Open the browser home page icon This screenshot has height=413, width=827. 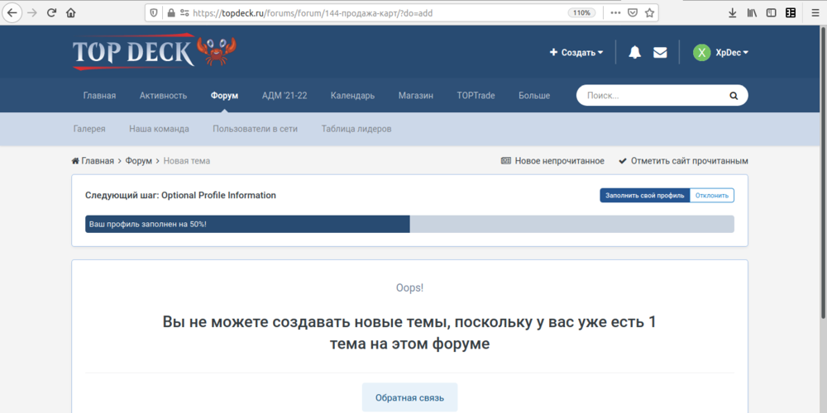click(x=70, y=12)
